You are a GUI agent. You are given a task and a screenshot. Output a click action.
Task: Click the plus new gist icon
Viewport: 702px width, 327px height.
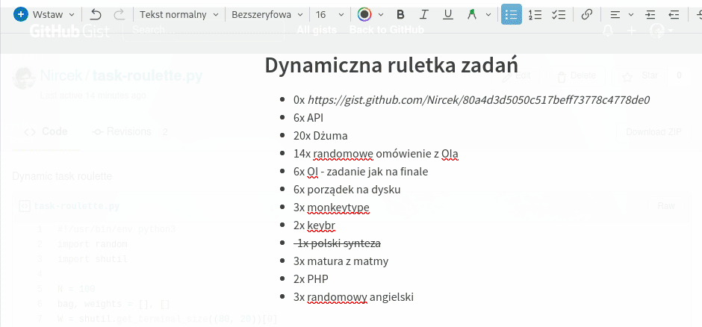pyautogui.click(x=631, y=31)
